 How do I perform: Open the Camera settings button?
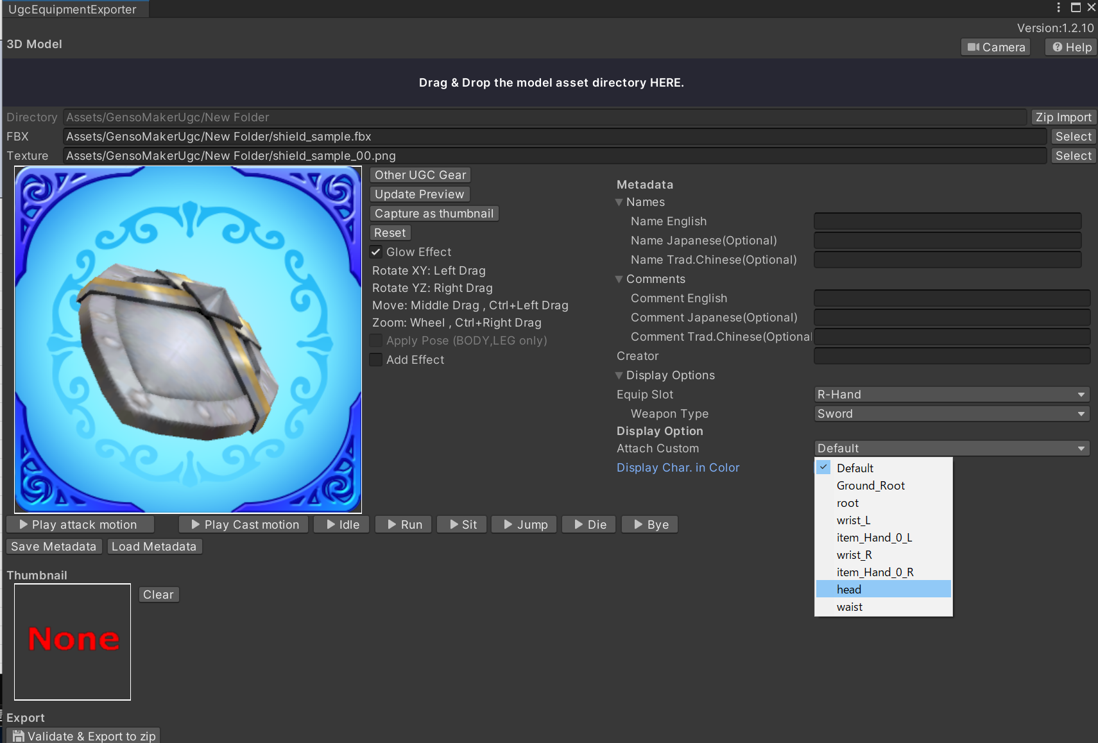(x=995, y=47)
